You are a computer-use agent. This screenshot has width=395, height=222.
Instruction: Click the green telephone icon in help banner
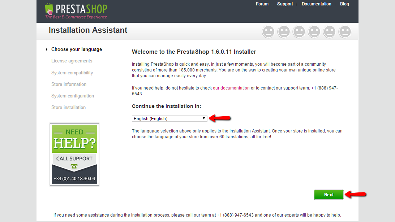[x=74, y=166]
